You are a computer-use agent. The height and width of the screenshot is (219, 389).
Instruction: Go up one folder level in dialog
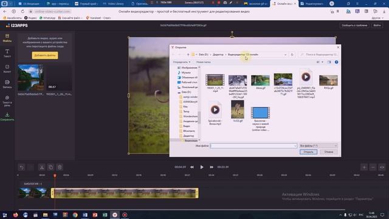pyautogui.click(x=188, y=54)
